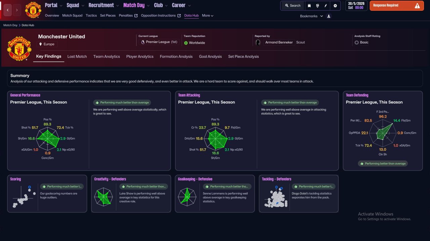Click the Europe location tag

click(x=47, y=44)
